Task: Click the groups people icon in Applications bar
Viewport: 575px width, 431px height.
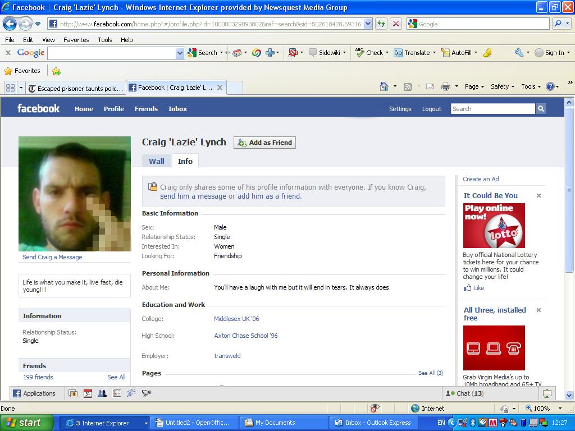Action: (102, 393)
